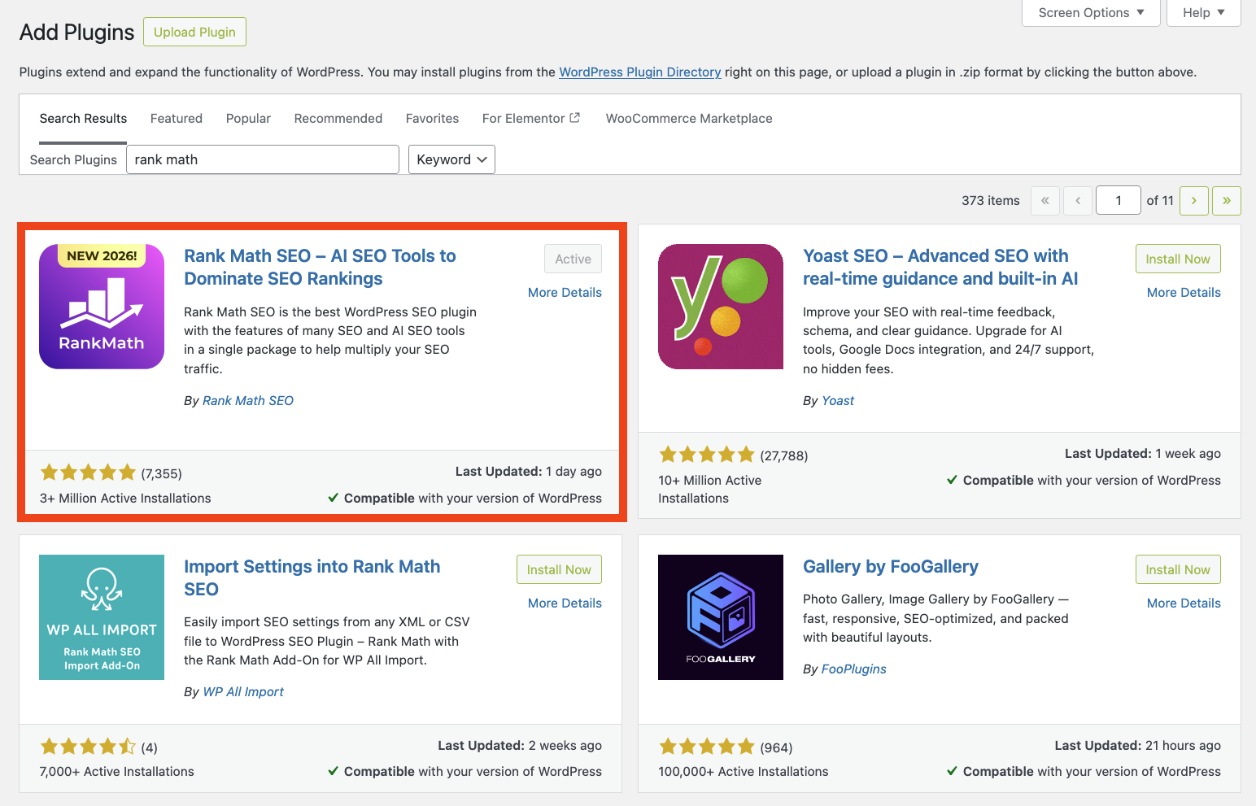
Task: Visit the Rank Math SEO author link
Action: 247,400
